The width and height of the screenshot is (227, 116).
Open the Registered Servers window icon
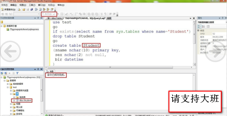coord(36,9)
